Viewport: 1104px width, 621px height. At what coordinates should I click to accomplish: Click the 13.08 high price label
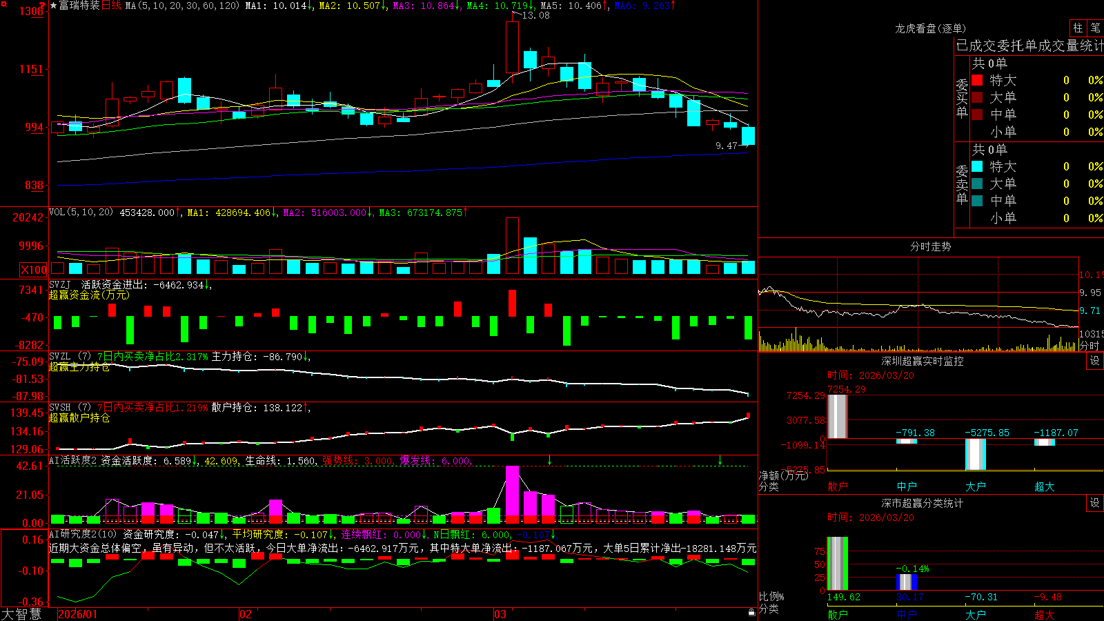pos(536,15)
